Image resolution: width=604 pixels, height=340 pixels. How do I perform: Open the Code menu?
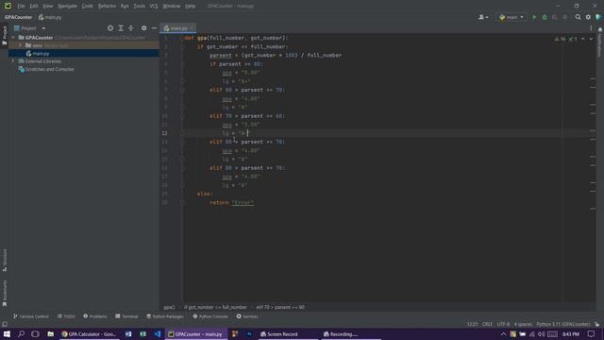(x=88, y=7)
